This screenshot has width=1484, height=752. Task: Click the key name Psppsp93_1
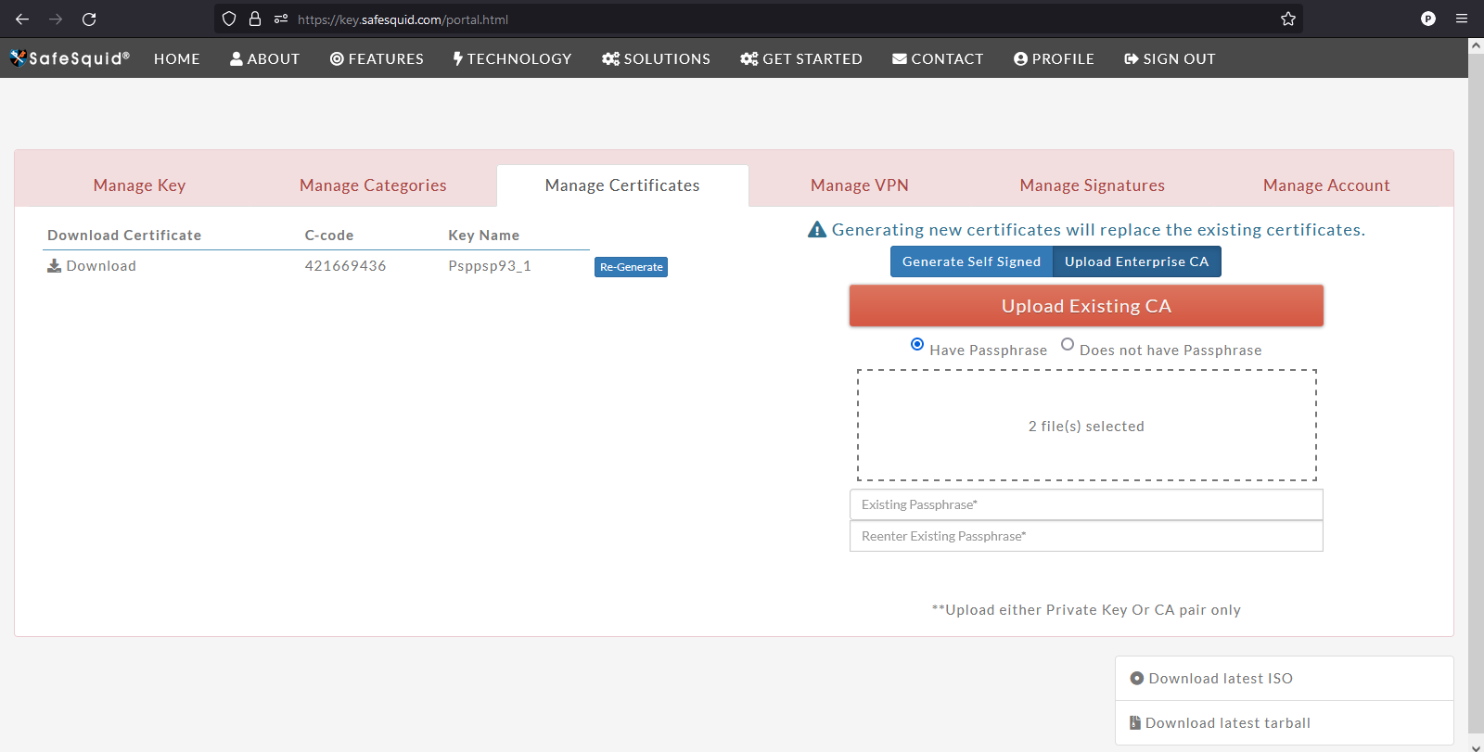[x=490, y=266]
